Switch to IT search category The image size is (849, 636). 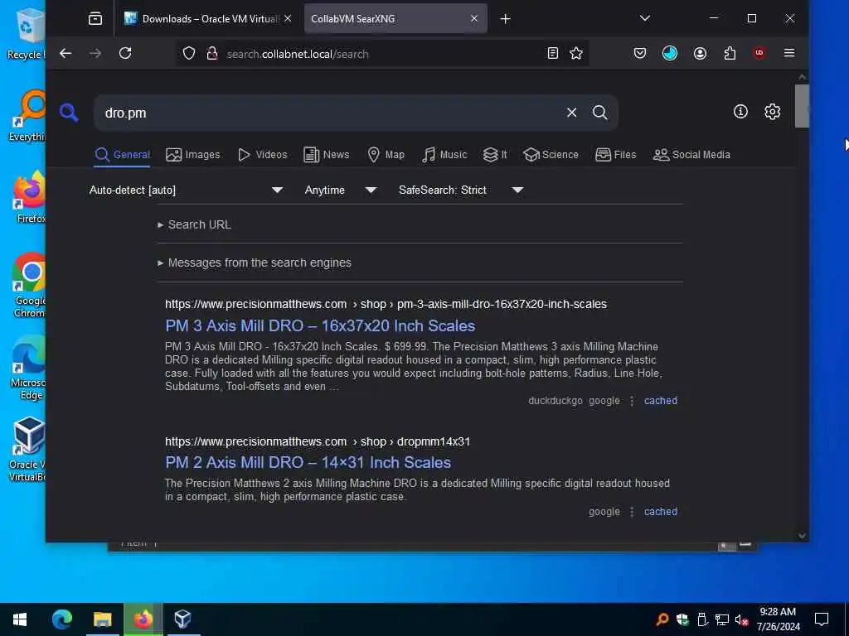[x=495, y=155]
